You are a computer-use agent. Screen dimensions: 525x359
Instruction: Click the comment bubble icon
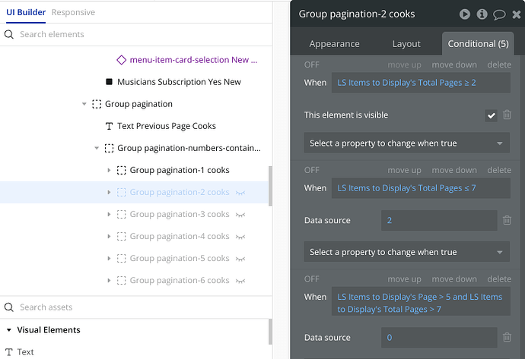point(499,14)
